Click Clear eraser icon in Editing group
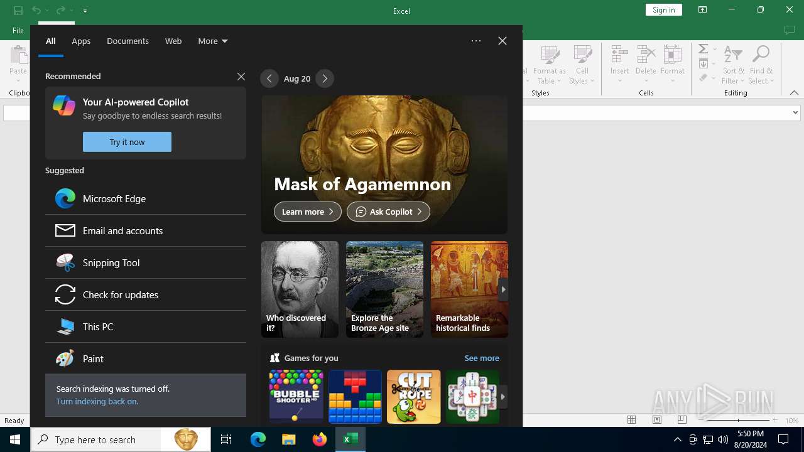 [x=703, y=78]
